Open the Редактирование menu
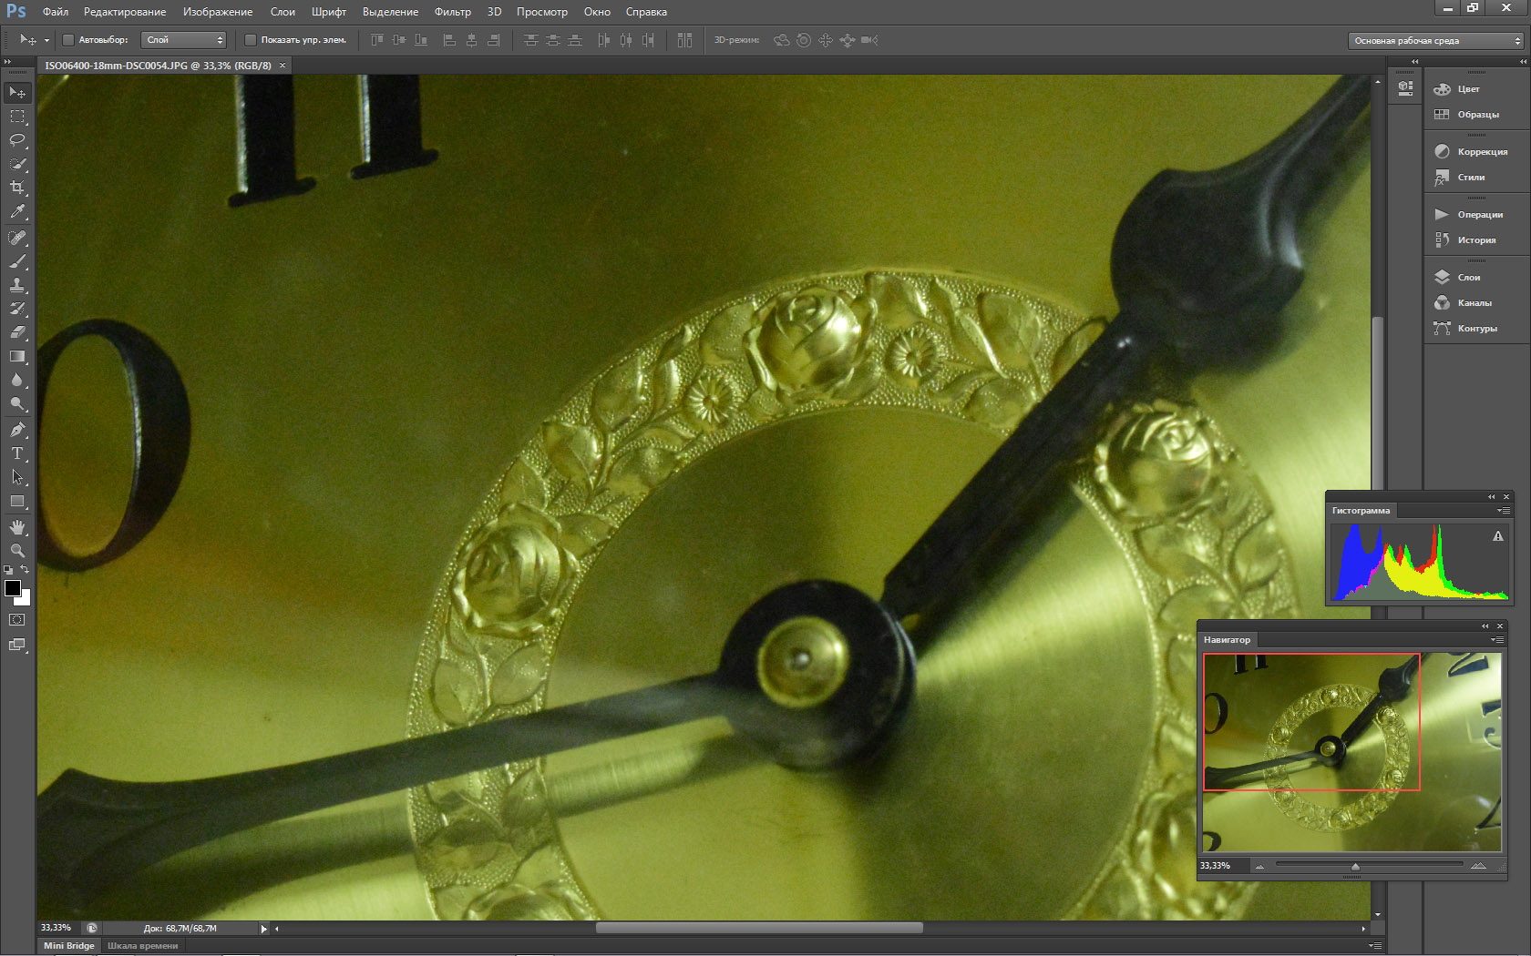 (125, 12)
